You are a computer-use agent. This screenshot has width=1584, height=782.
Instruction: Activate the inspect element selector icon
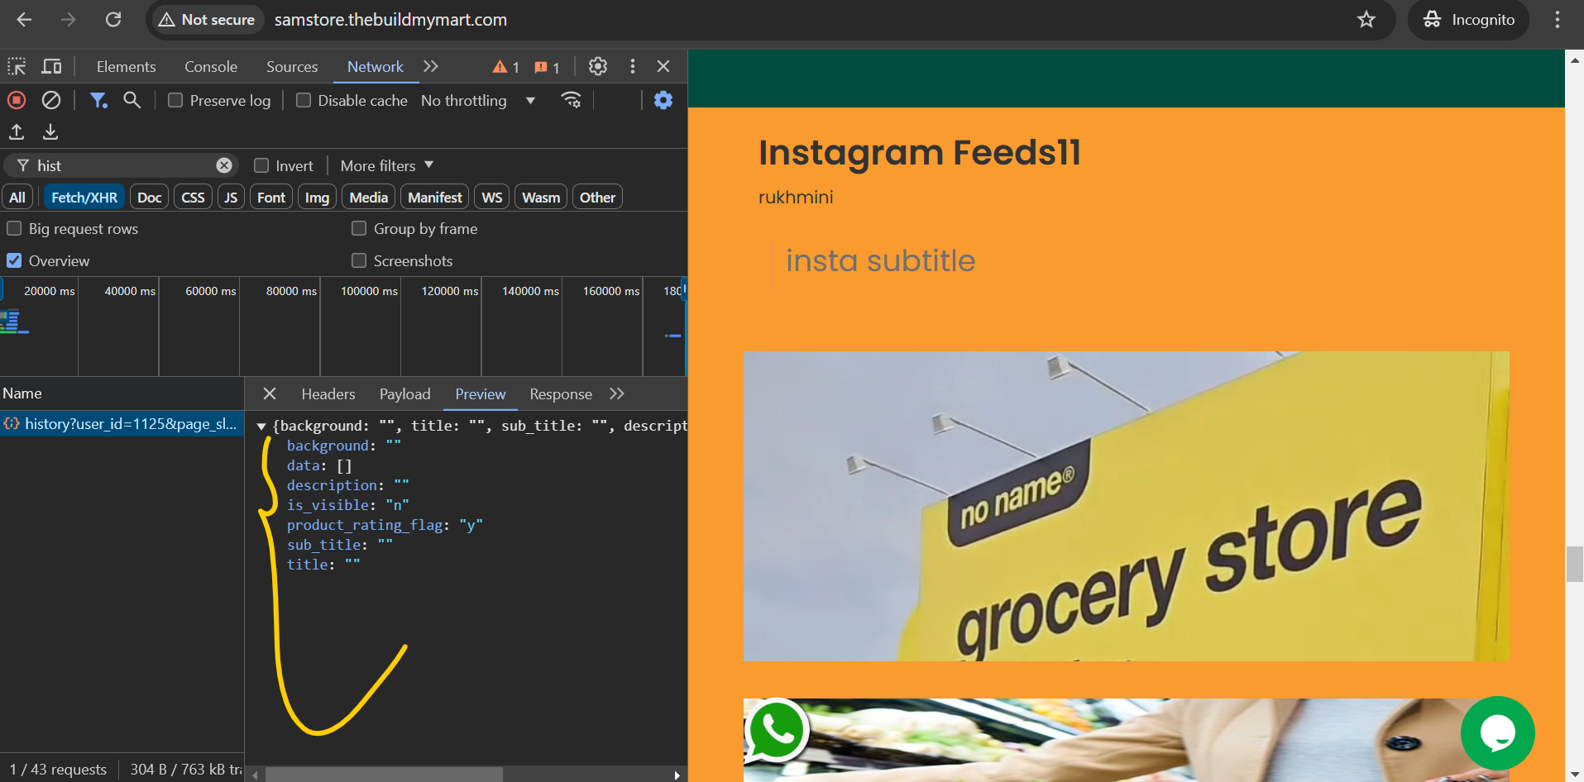(x=17, y=66)
